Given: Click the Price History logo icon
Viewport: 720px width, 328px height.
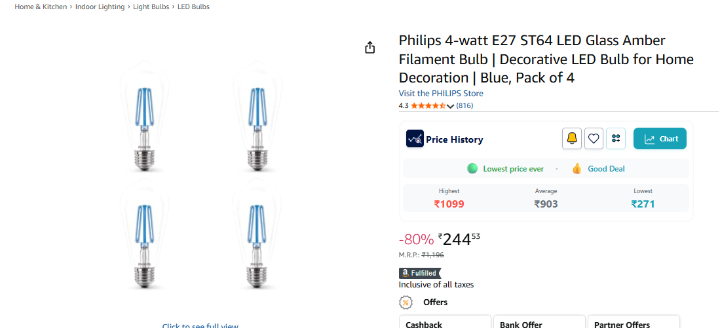Looking at the screenshot, I should (415, 139).
